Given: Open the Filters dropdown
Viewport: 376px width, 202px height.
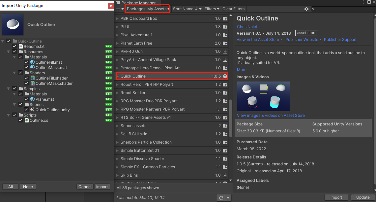Looking at the screenshot, I should (x=212, y=9).
